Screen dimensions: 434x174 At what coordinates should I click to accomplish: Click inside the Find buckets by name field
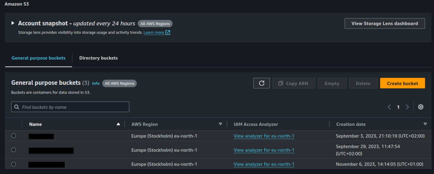[69, 107]
